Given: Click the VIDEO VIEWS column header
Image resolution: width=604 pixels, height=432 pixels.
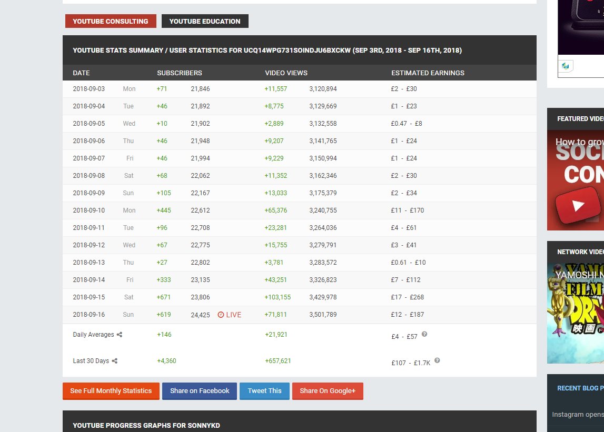Looking at the screenshot, I should (286, 73).
